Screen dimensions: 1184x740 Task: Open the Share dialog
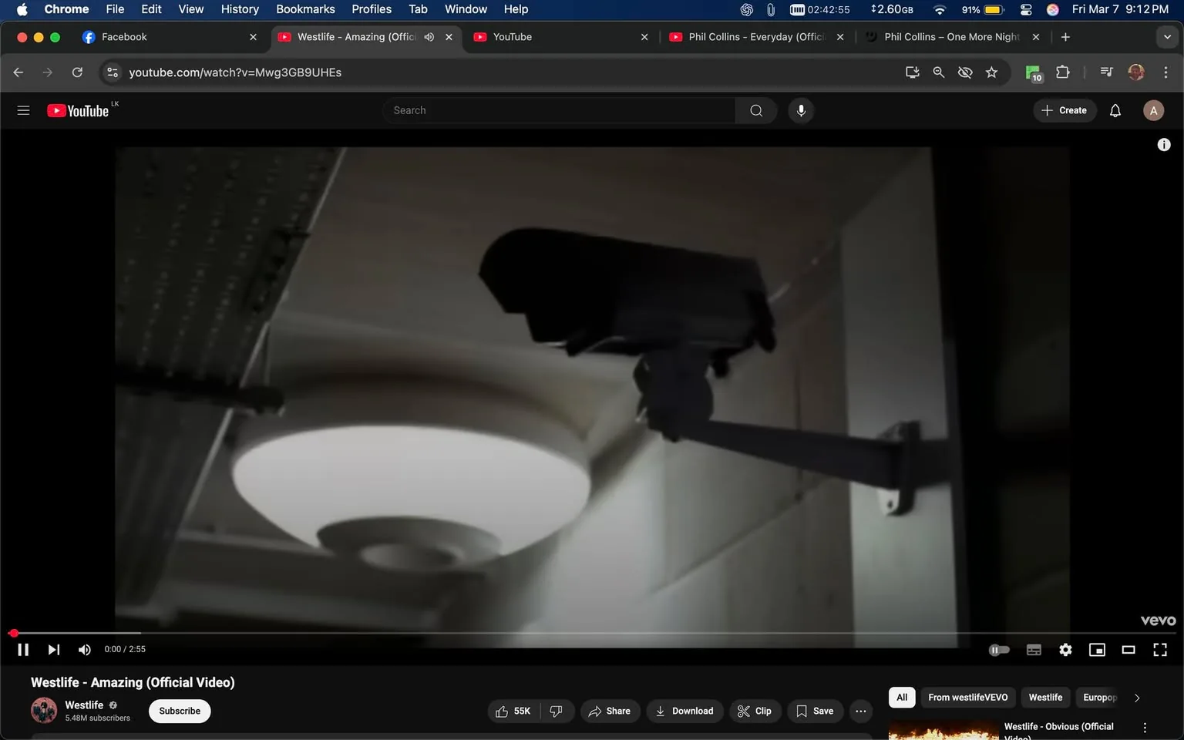[x=610, y=711]
